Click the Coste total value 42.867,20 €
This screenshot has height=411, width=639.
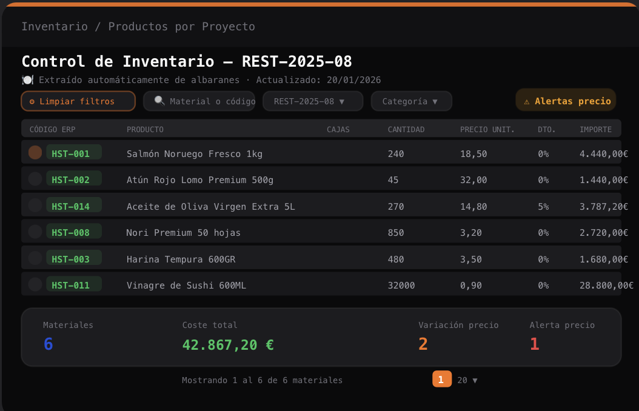click(228, 345)
